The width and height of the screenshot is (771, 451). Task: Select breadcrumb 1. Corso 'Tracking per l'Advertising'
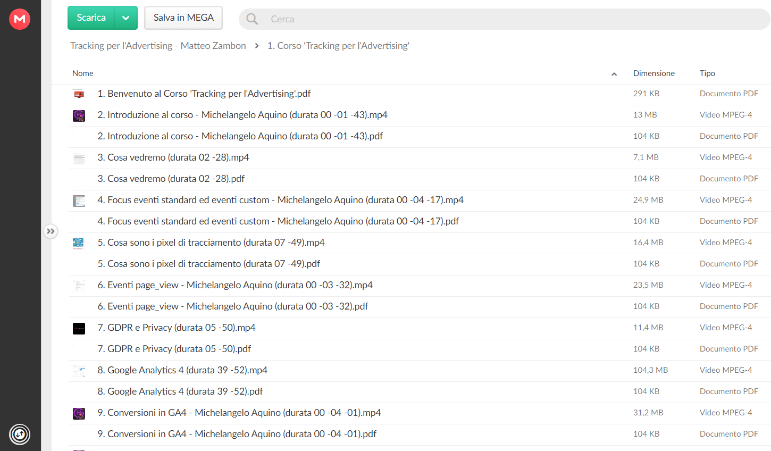338,46
